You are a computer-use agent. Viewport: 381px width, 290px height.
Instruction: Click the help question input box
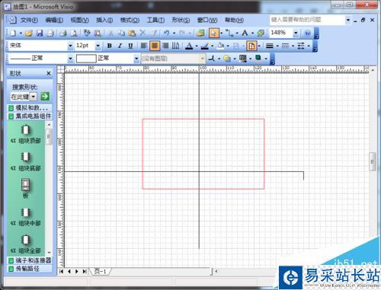[x=307, y=20]
